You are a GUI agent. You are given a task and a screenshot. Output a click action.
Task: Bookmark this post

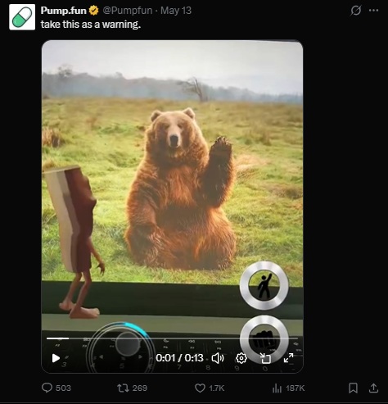pos(353,388)
